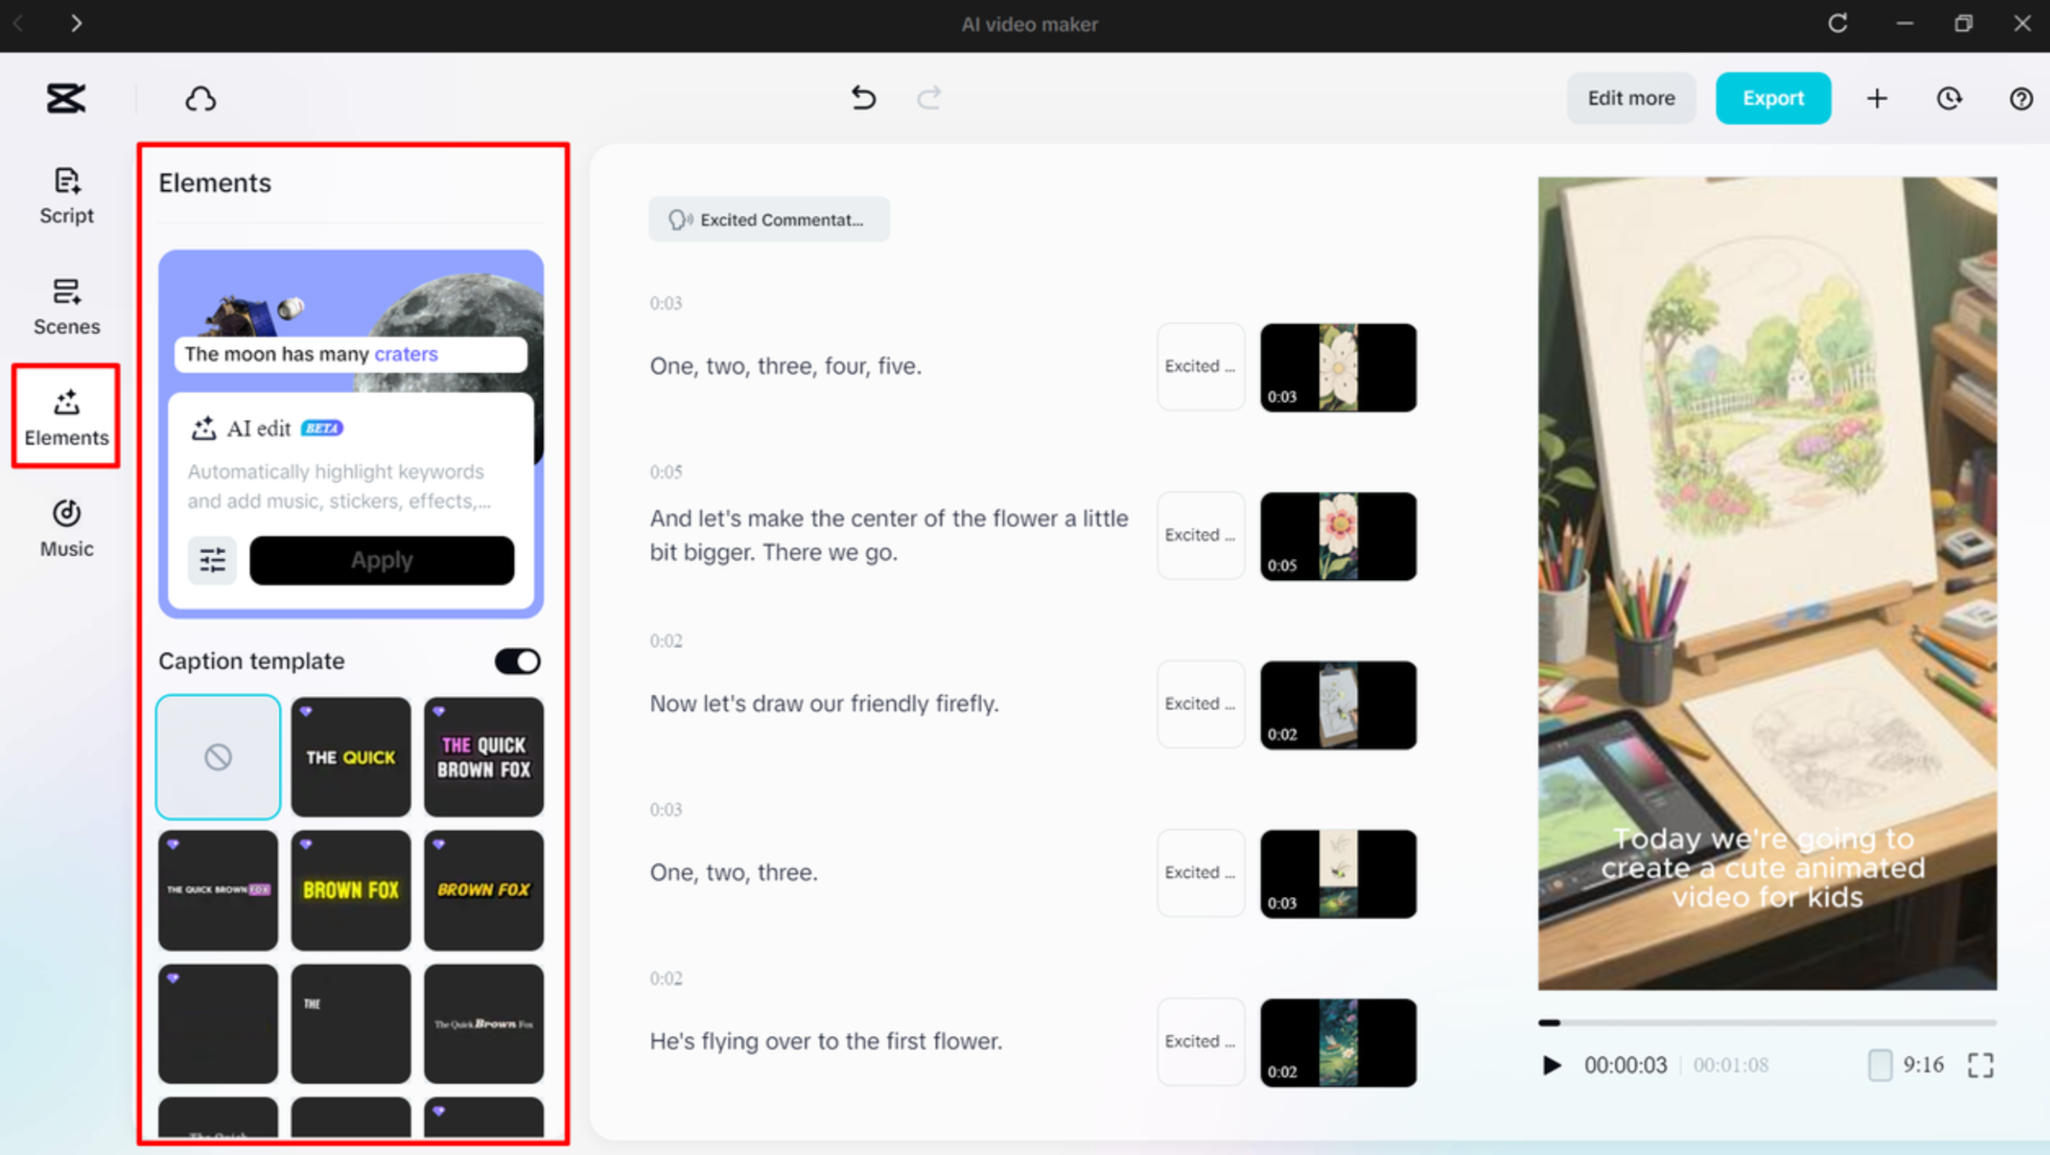Switch to the Script tab
Screen dimensions: 2050x1155
67,196
